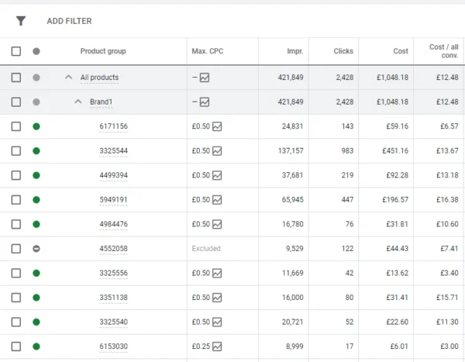The width and height of the screenshot is (465, 362).
Task: Click the chart icon in Brand1 row
Action: (205, 102)
